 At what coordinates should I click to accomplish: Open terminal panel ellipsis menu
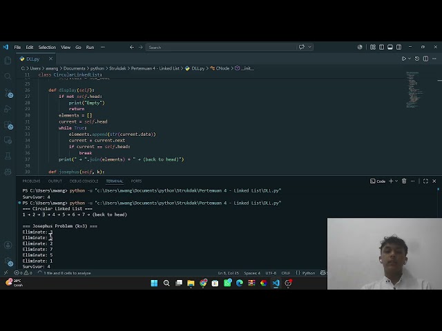[x=413, y=181]
